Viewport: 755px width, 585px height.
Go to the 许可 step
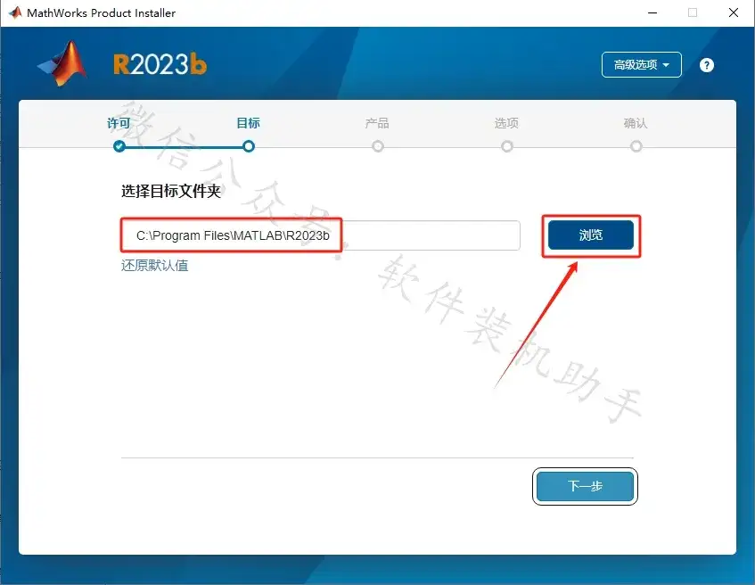click(x=119, y=123)
